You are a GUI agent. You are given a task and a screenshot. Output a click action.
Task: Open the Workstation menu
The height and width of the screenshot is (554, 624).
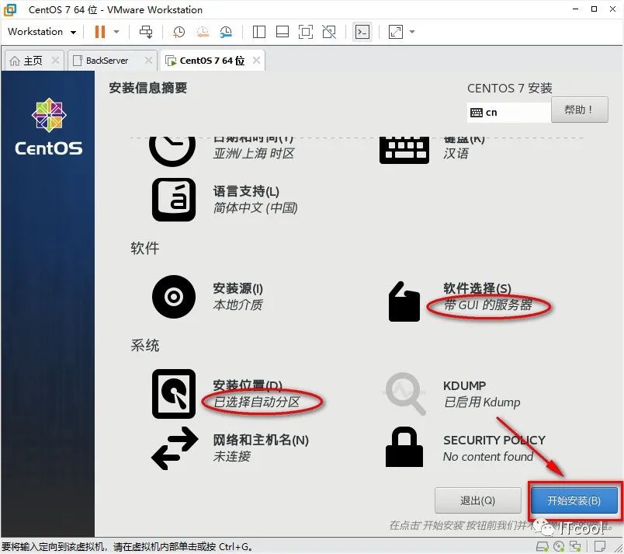tap(41, 31)
